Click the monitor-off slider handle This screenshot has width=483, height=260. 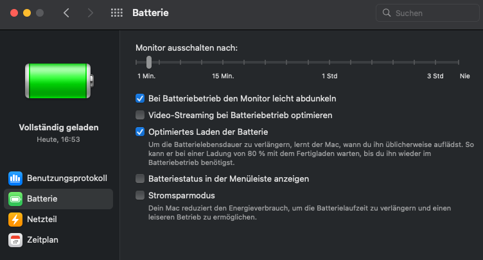tap(149, 62)
